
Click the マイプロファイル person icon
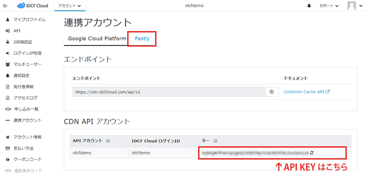[x=8, y=20]
